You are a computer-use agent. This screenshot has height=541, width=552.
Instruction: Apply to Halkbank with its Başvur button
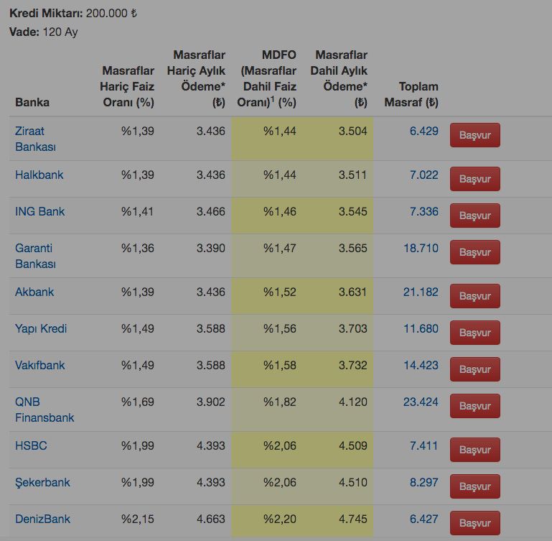coord(474,179)
